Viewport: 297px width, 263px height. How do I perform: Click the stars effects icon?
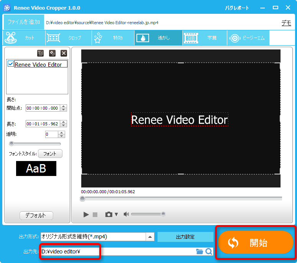click(98, 38)
